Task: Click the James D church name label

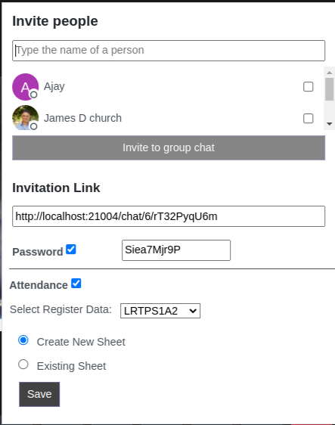Action: point(82,118)
